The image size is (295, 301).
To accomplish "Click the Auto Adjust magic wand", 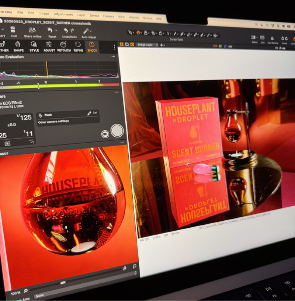I will [x=86, y=31].
